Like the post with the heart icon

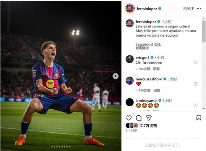tap(128, 118)
